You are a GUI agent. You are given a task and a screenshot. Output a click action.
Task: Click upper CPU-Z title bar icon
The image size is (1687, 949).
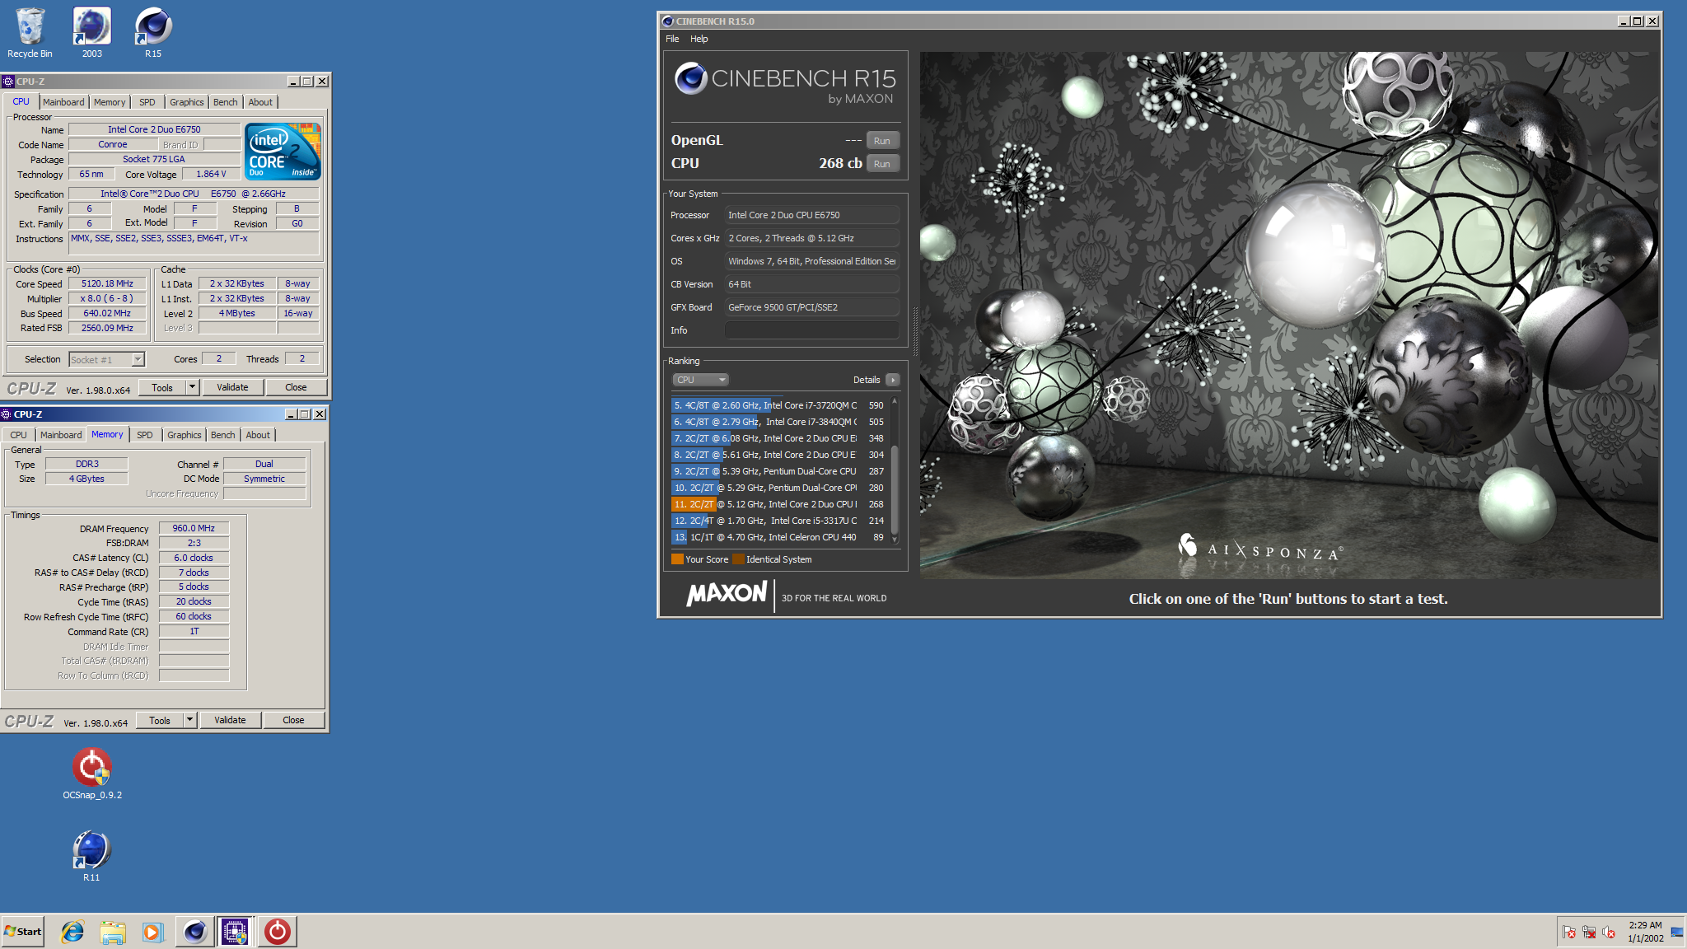click(8, 82)
